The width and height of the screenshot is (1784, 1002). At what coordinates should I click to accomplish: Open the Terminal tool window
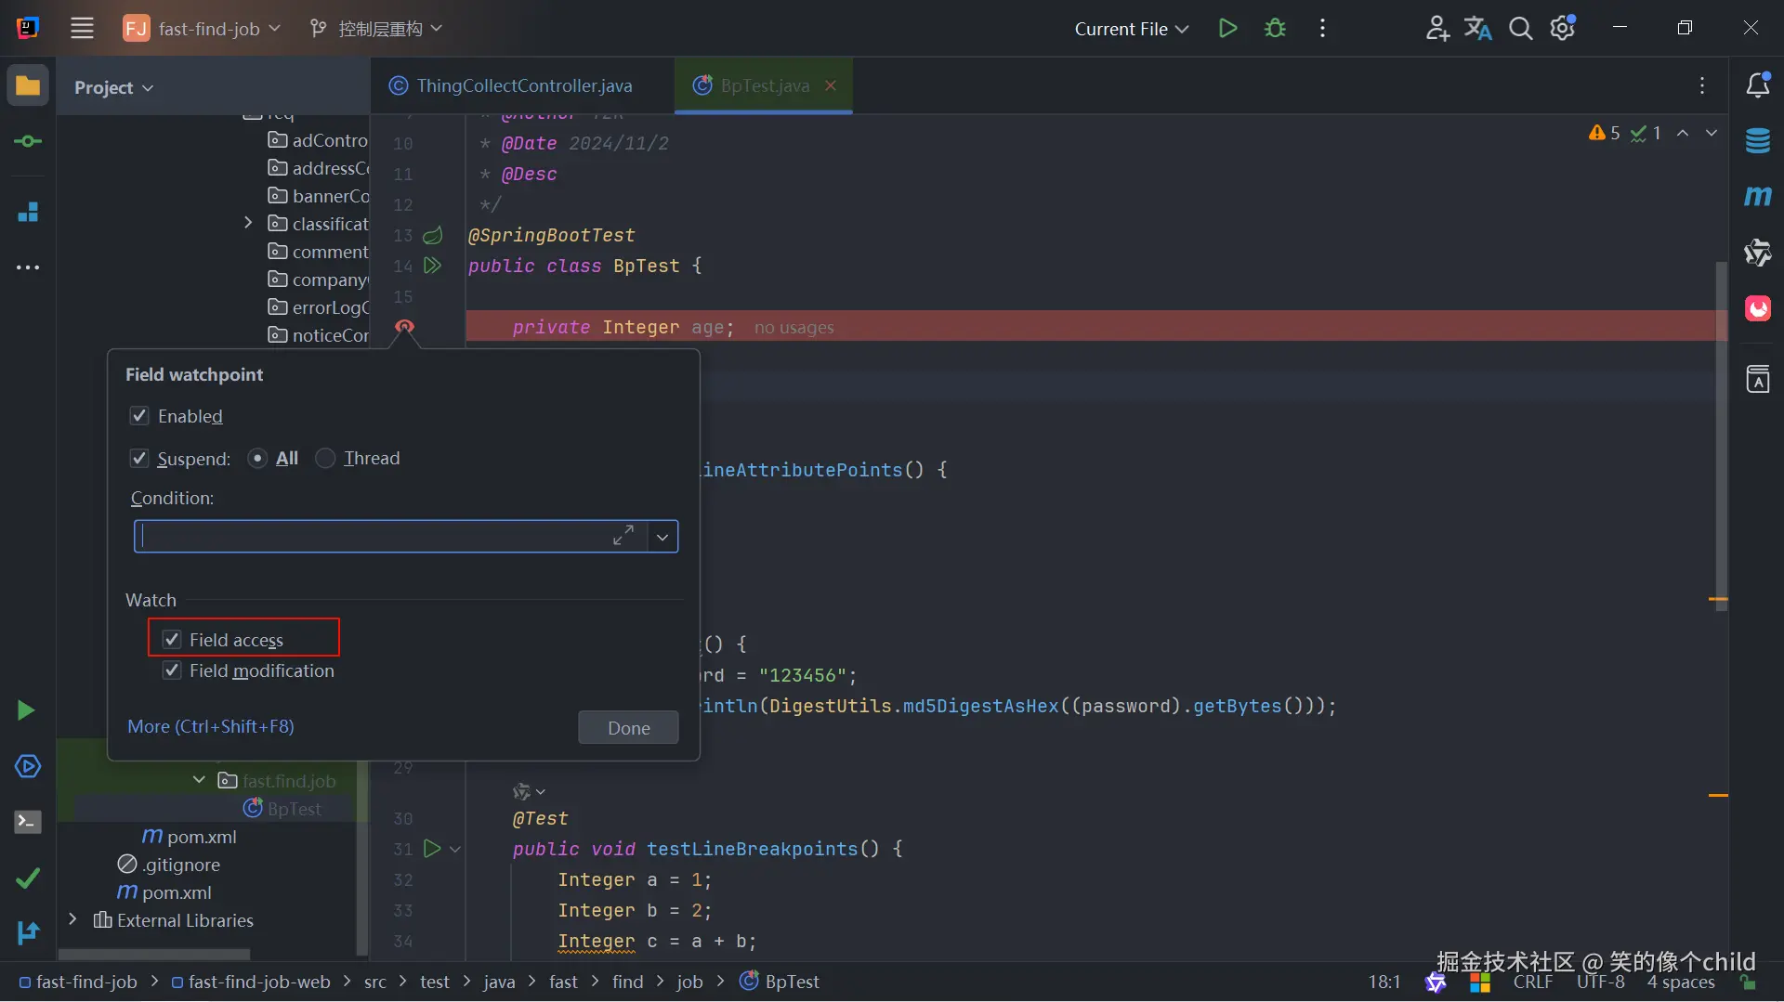coord(28,822)
